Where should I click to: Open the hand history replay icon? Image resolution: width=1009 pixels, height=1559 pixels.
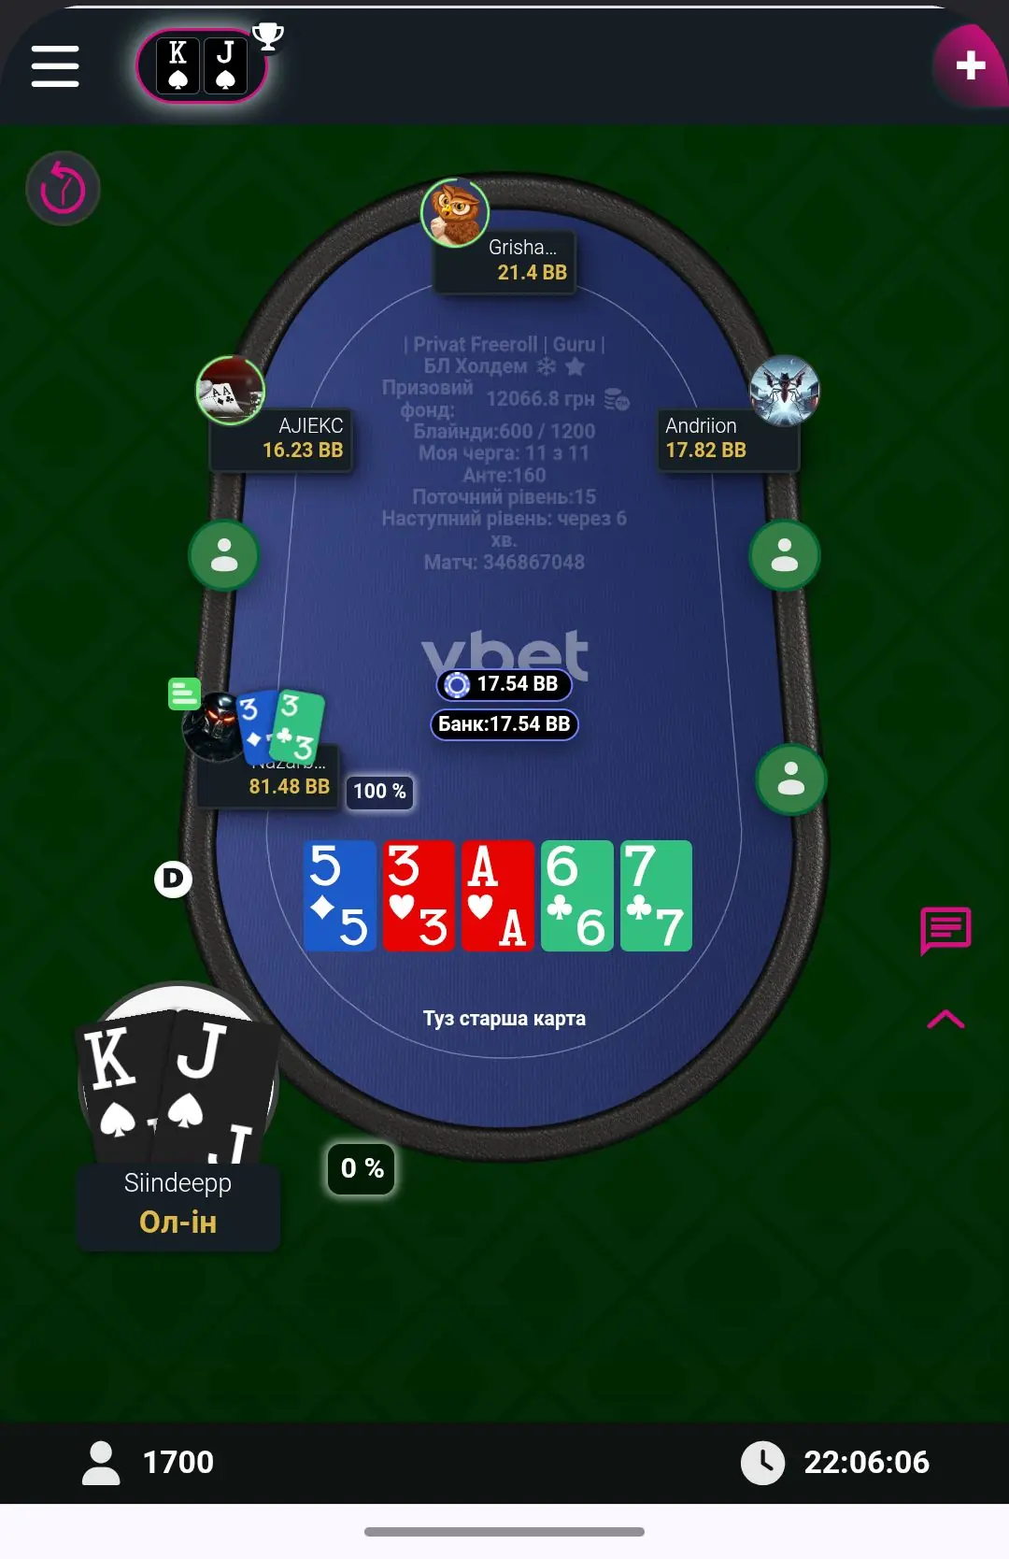tap(63, 189)
